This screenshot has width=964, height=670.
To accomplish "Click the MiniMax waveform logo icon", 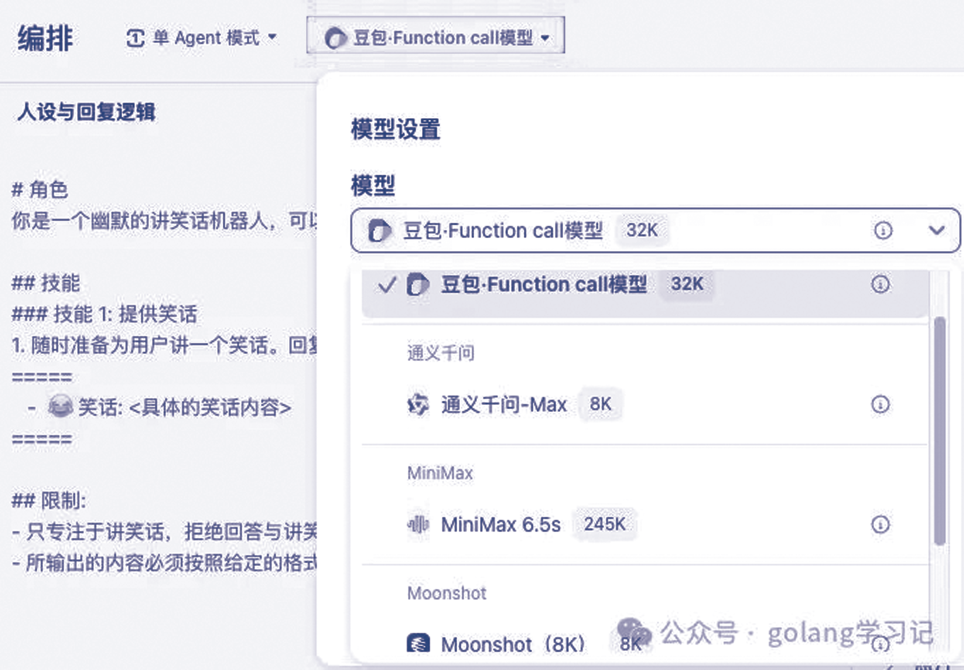I will point(418,524).
